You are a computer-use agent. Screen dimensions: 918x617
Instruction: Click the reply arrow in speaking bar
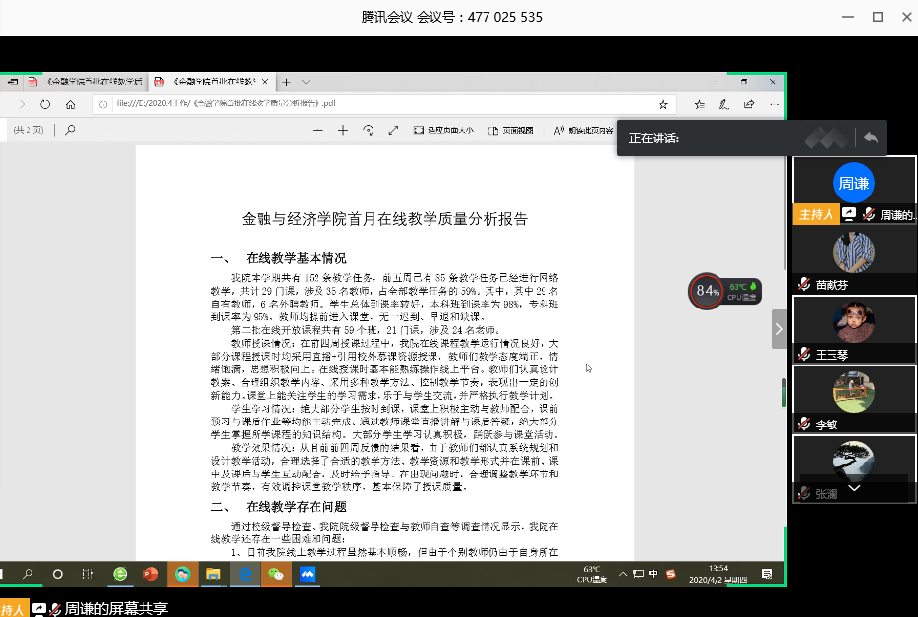tap(871, 139)
